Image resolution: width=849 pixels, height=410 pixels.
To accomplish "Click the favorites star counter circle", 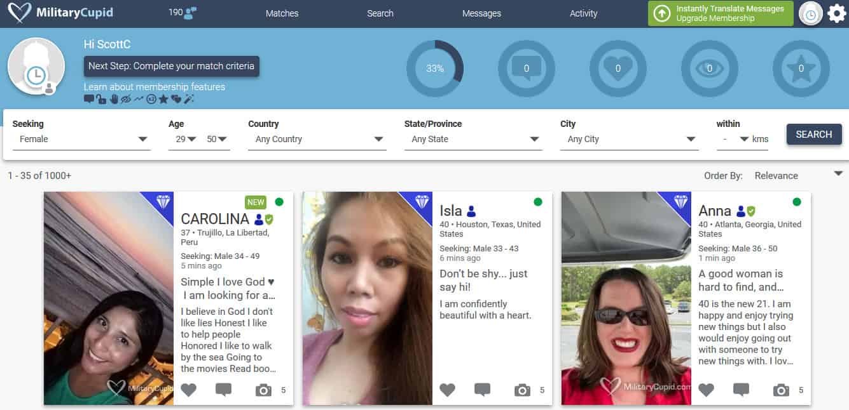I will 801,69.
